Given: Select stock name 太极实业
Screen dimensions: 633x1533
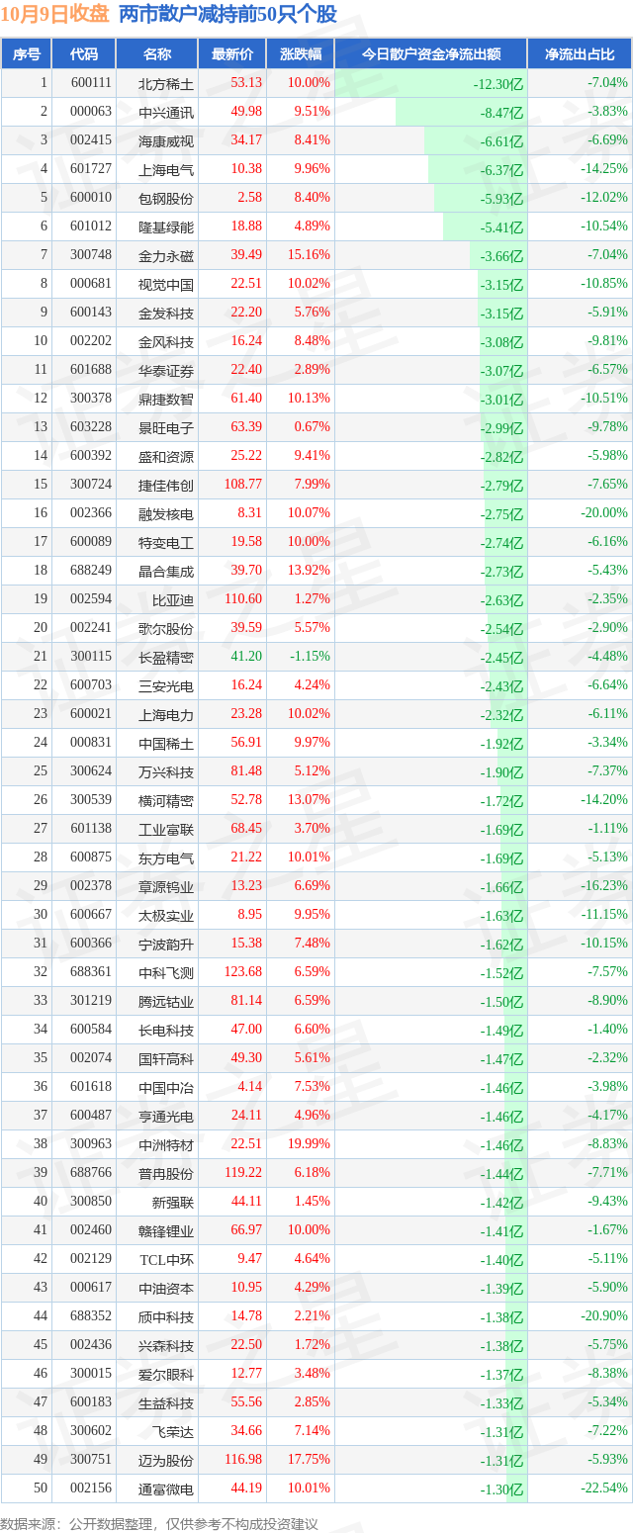Looking at the screenshot, I should (166, 915).
